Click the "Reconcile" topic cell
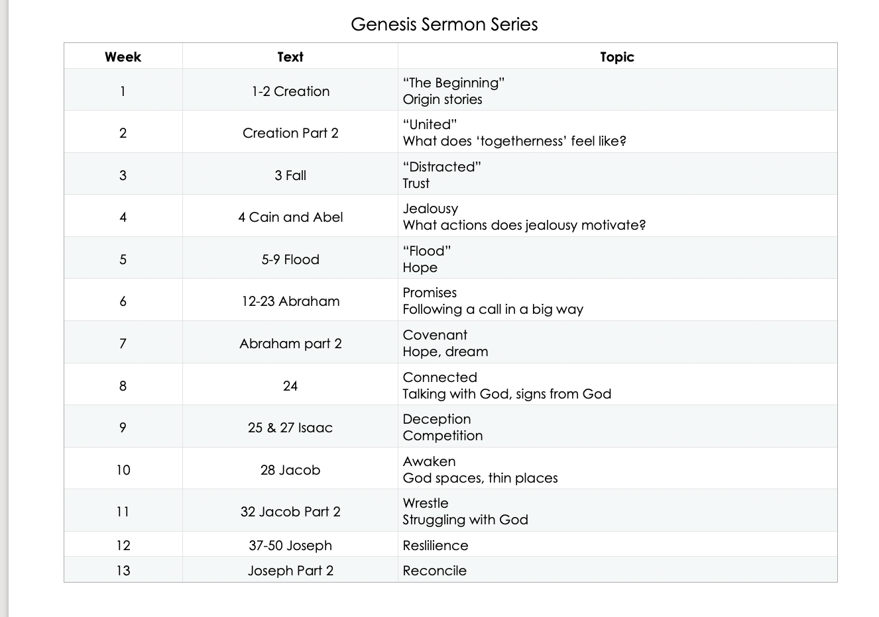 coord(435,571)
